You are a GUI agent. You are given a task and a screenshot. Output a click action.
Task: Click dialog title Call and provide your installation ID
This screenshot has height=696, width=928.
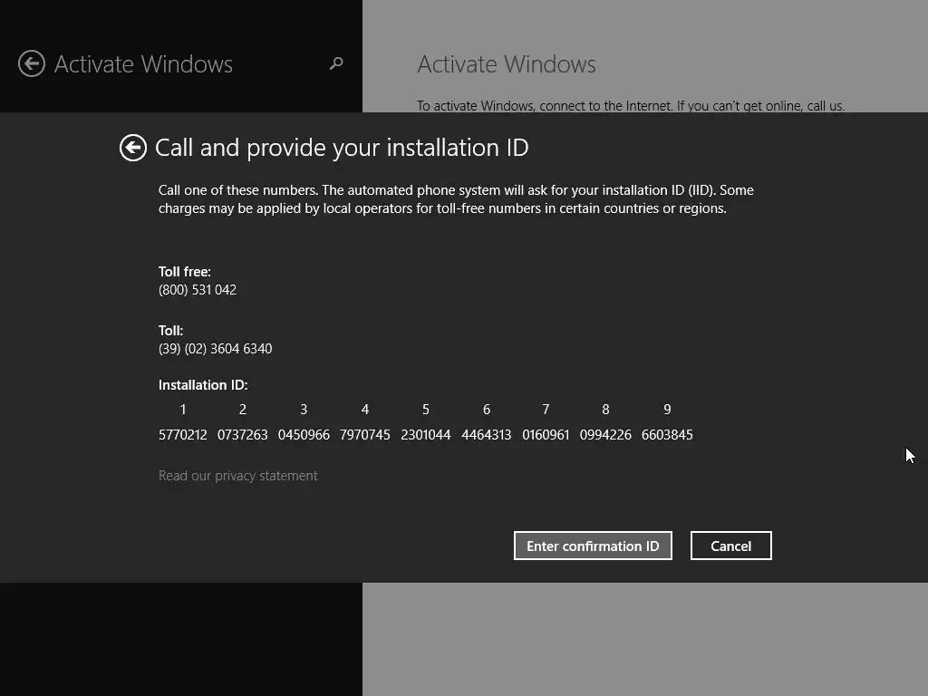342,148
